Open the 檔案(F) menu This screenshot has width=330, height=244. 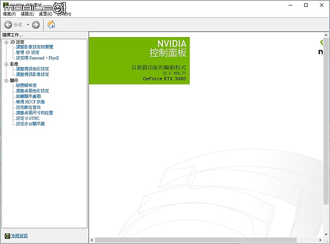pos(9,14)
